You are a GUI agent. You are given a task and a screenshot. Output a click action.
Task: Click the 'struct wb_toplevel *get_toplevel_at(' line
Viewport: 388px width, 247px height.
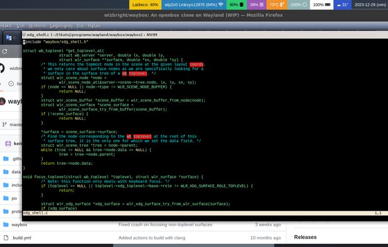tap(63, 51)
